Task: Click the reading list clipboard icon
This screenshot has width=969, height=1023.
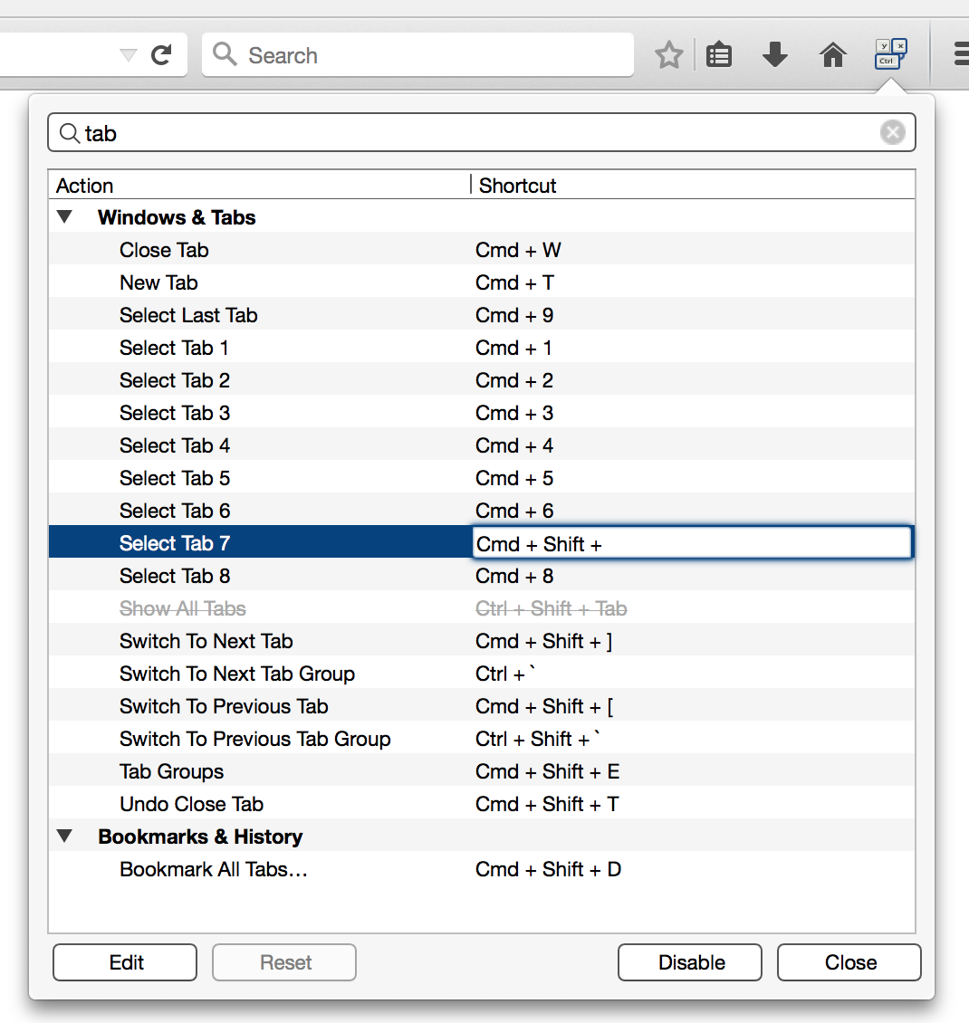Action: point(719,54)
